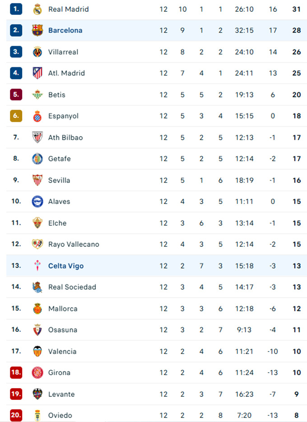
Task: Click the Alaves round blue crest
Action: coord(37,201)
